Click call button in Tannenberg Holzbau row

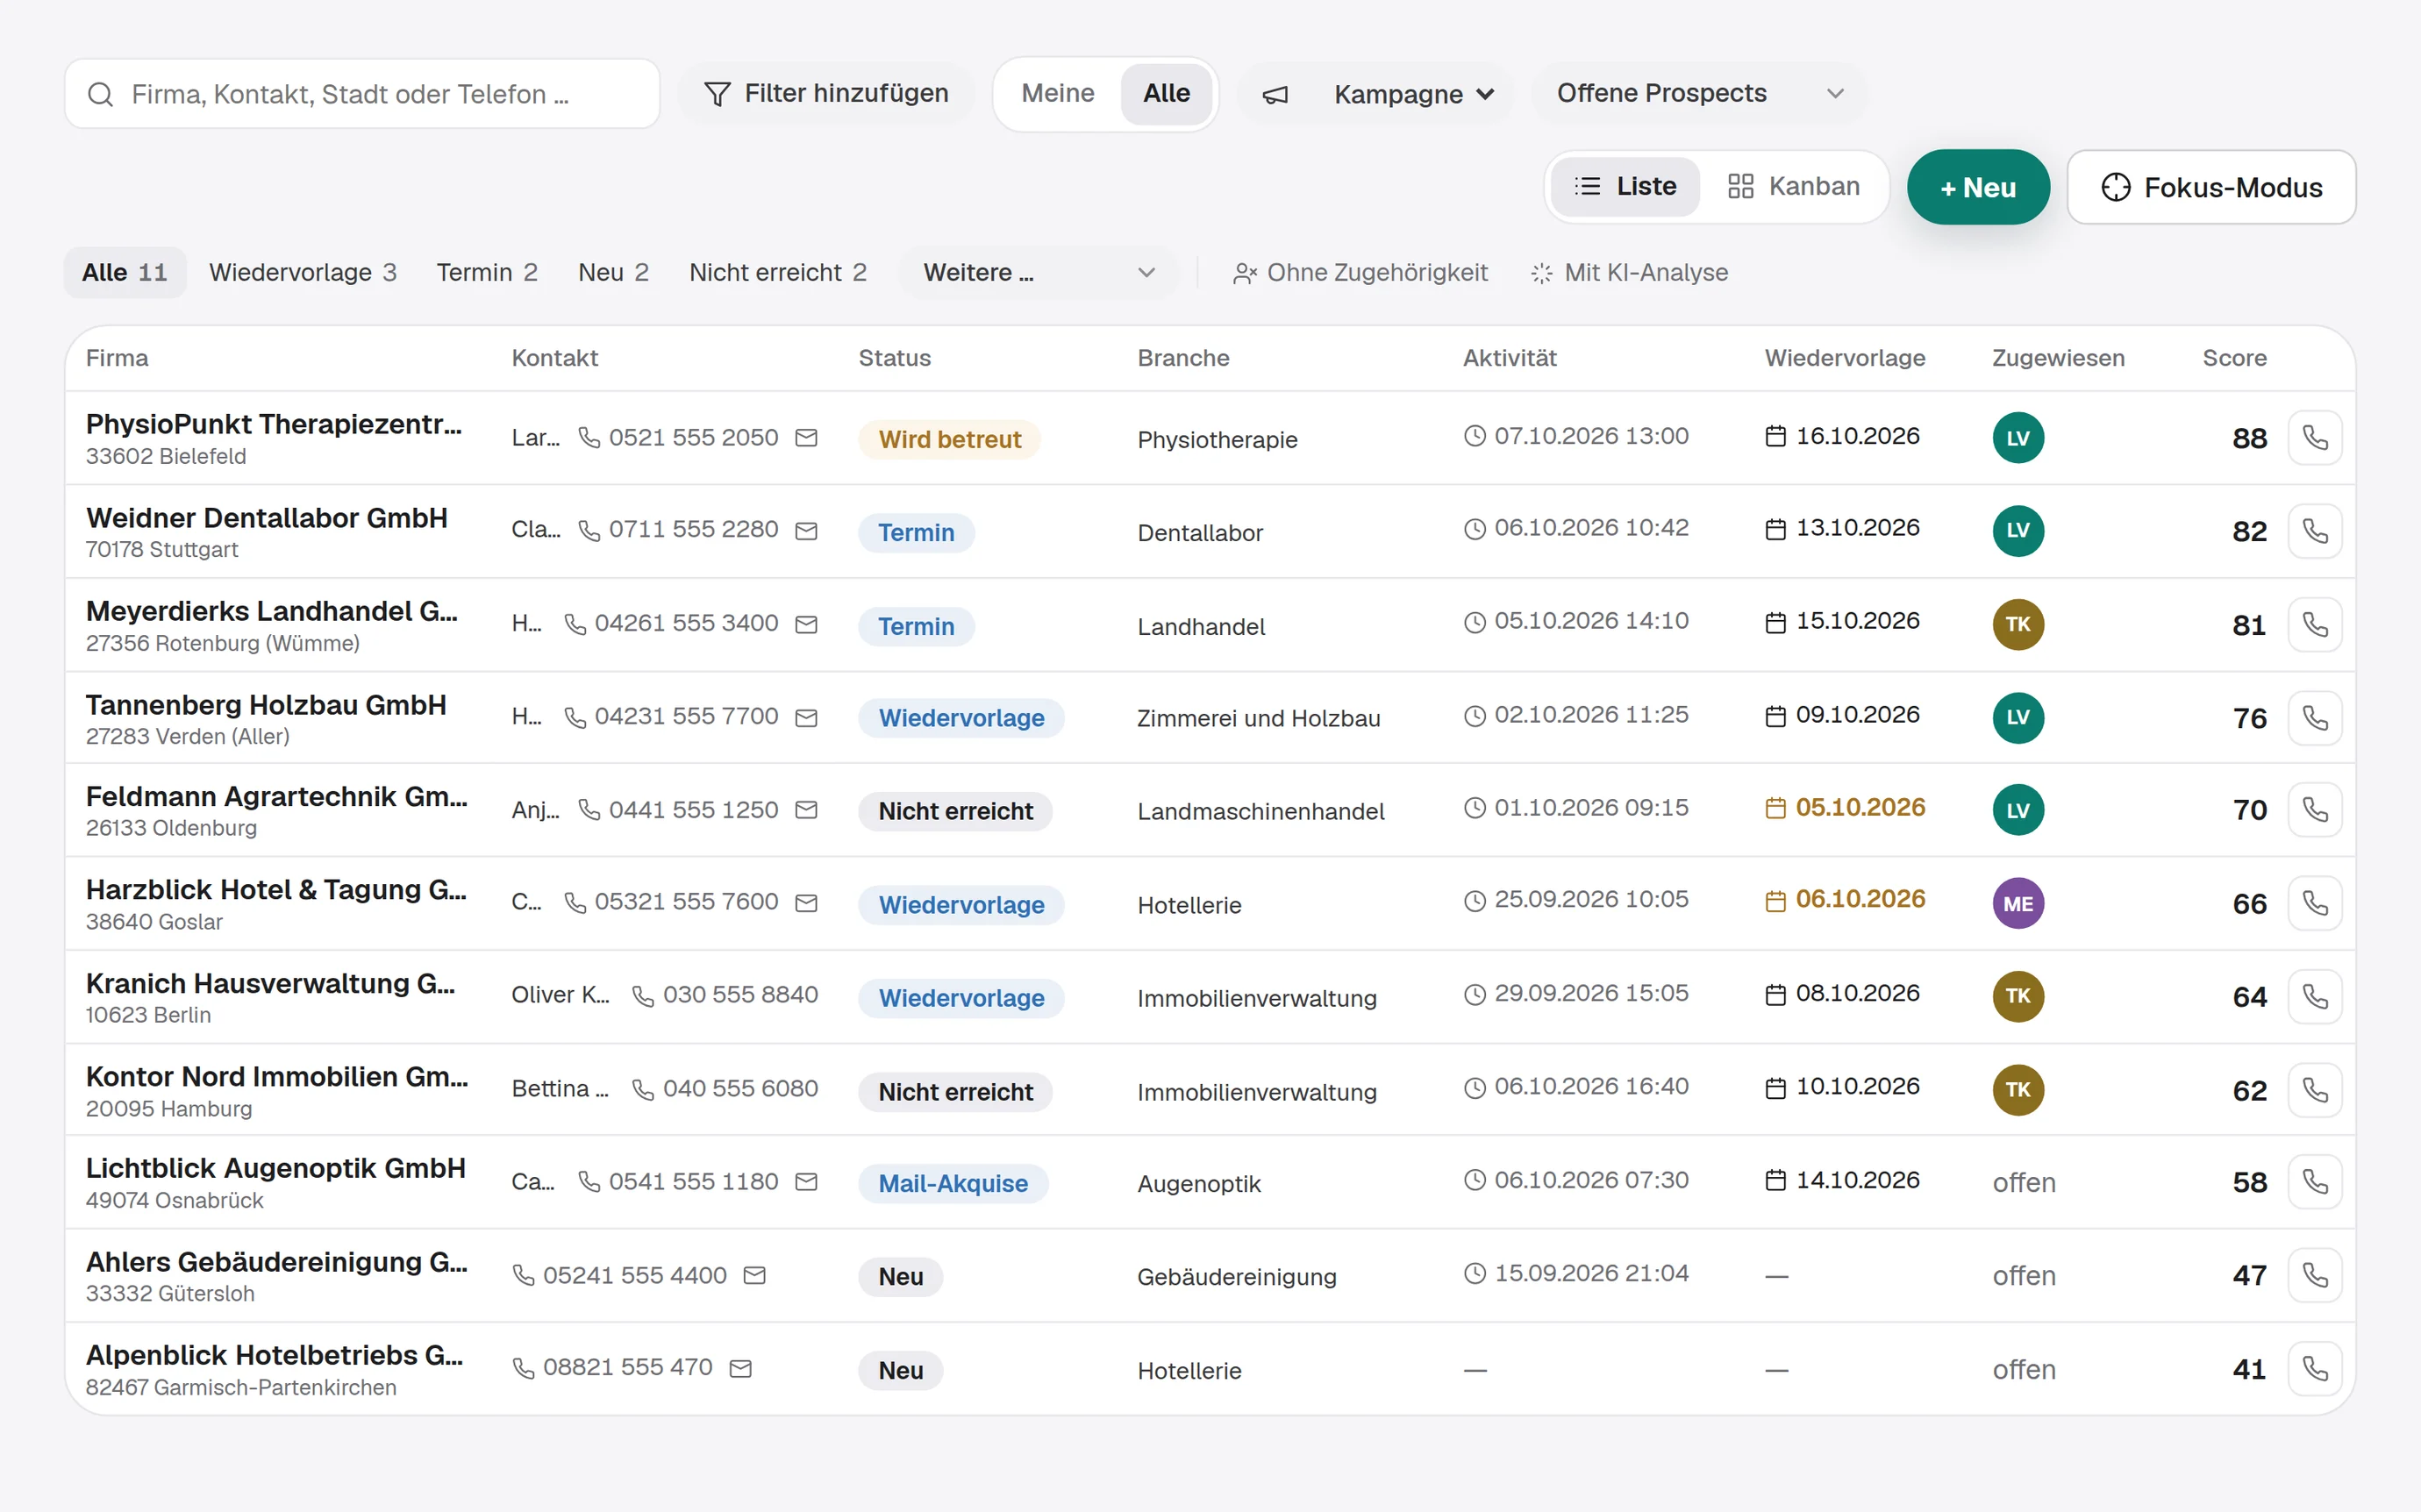pos(2315,718)
